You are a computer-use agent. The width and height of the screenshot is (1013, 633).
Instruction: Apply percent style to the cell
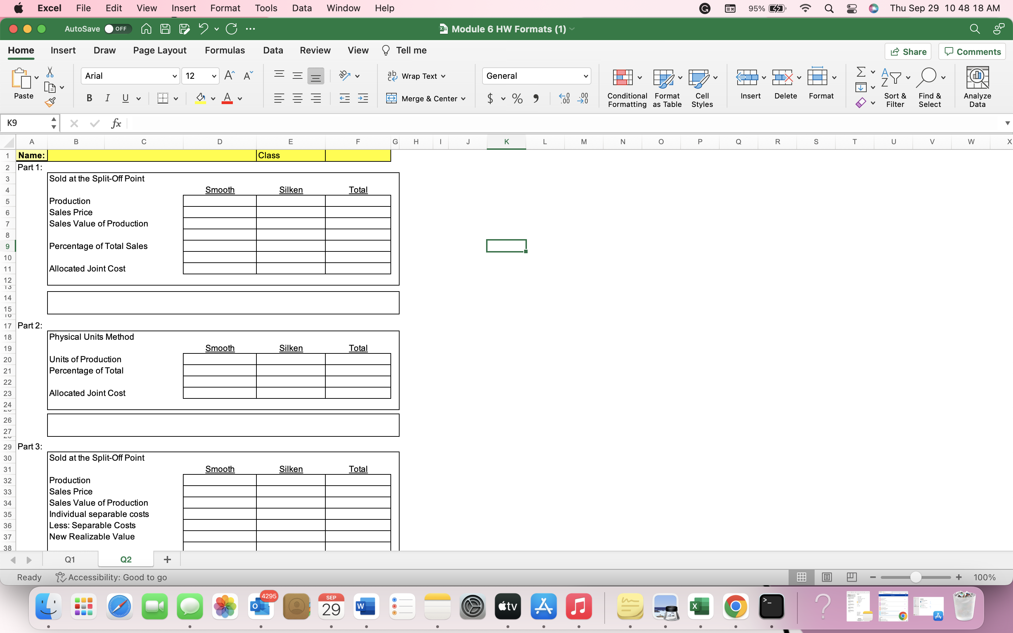pos(517,98)
